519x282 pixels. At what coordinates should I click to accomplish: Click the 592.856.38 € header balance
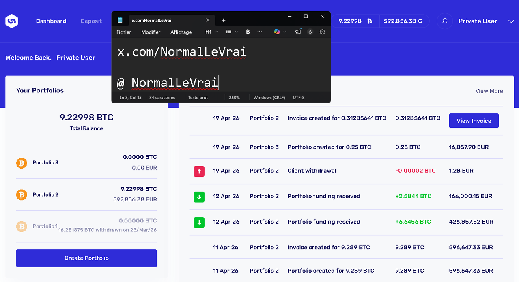(403, 21)
